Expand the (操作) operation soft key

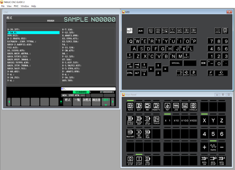click(x=106, y=102)
